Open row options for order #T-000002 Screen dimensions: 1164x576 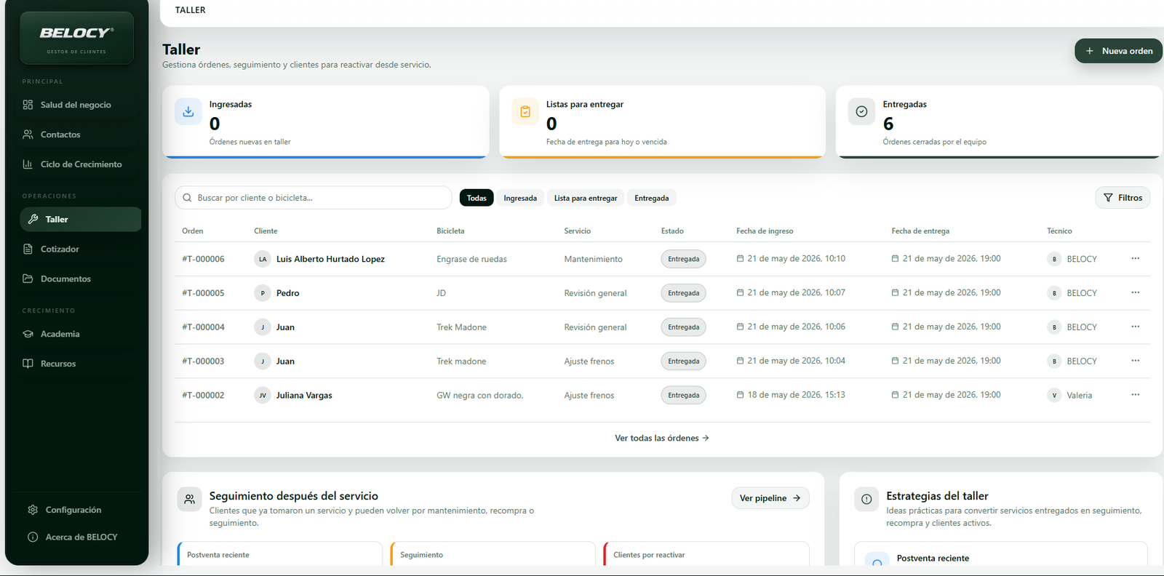(x=1135, y=395)
